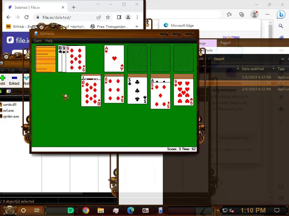Open the Help menu in Solitaire
This screenshot has width=289, height=216.
(x=49, y=40)
